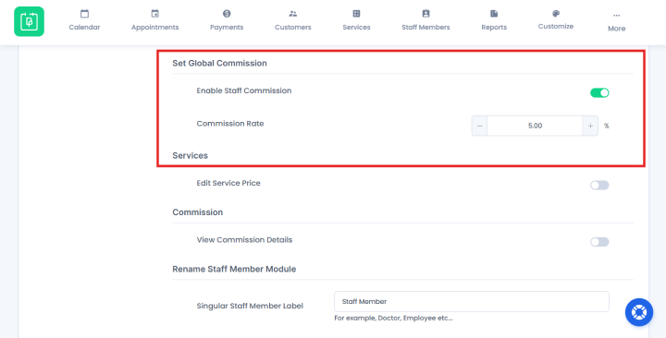This screenshot has width=666, height=338.
Task: Decrease commission rate with minus button
Action: coord(479,126)
